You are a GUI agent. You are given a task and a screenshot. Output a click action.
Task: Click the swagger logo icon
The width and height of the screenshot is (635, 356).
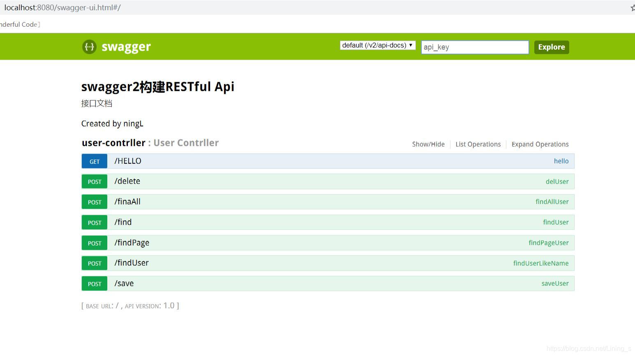89,47
